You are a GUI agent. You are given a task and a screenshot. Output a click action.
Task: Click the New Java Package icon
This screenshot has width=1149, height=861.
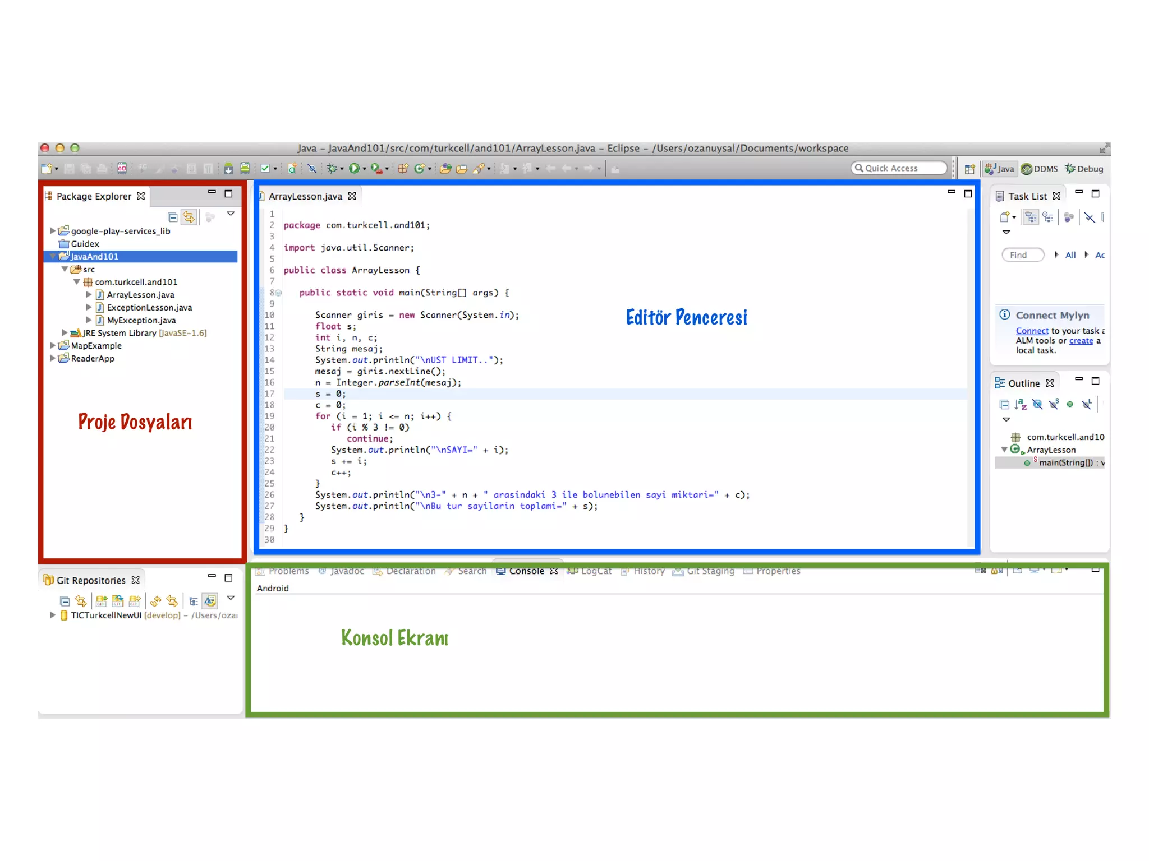[403, 168]
